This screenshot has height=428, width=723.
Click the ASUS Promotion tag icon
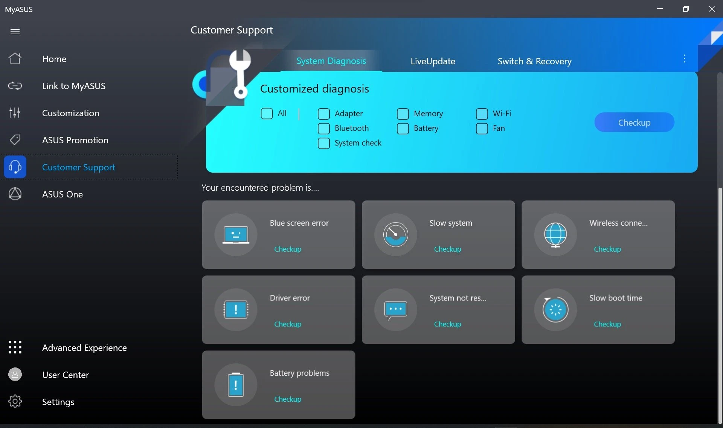pyautogui.click(x=15, y=140)
